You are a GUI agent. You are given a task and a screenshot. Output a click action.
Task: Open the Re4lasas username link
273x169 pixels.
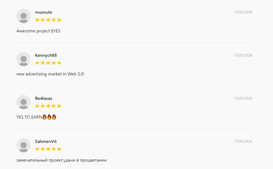tap(44, 98)
